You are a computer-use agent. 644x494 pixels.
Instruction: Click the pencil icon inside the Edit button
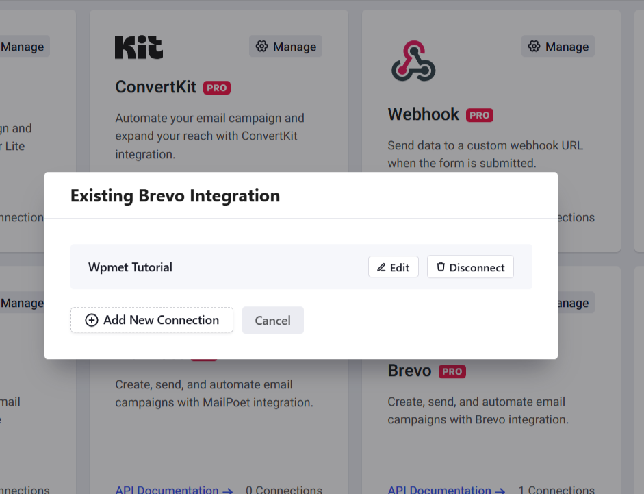click(382, 267)
